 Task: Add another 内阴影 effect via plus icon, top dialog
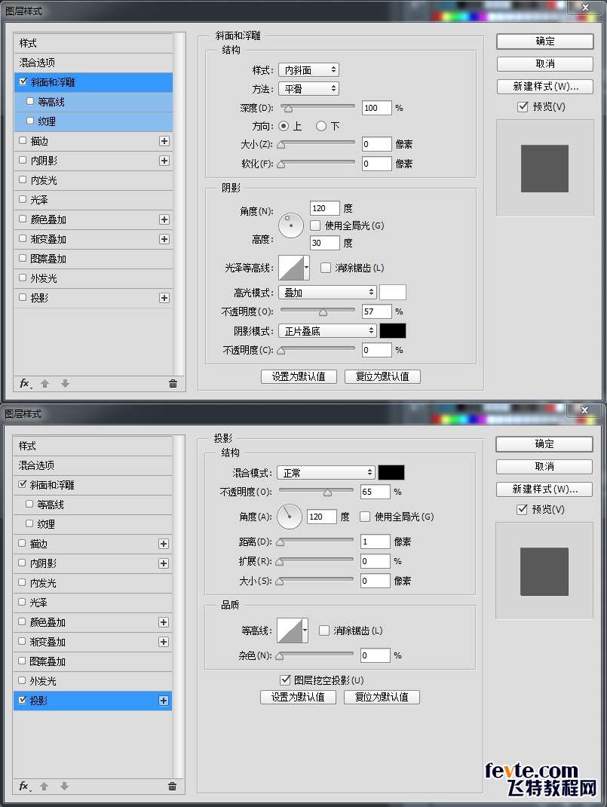click(x=164, y=161)
